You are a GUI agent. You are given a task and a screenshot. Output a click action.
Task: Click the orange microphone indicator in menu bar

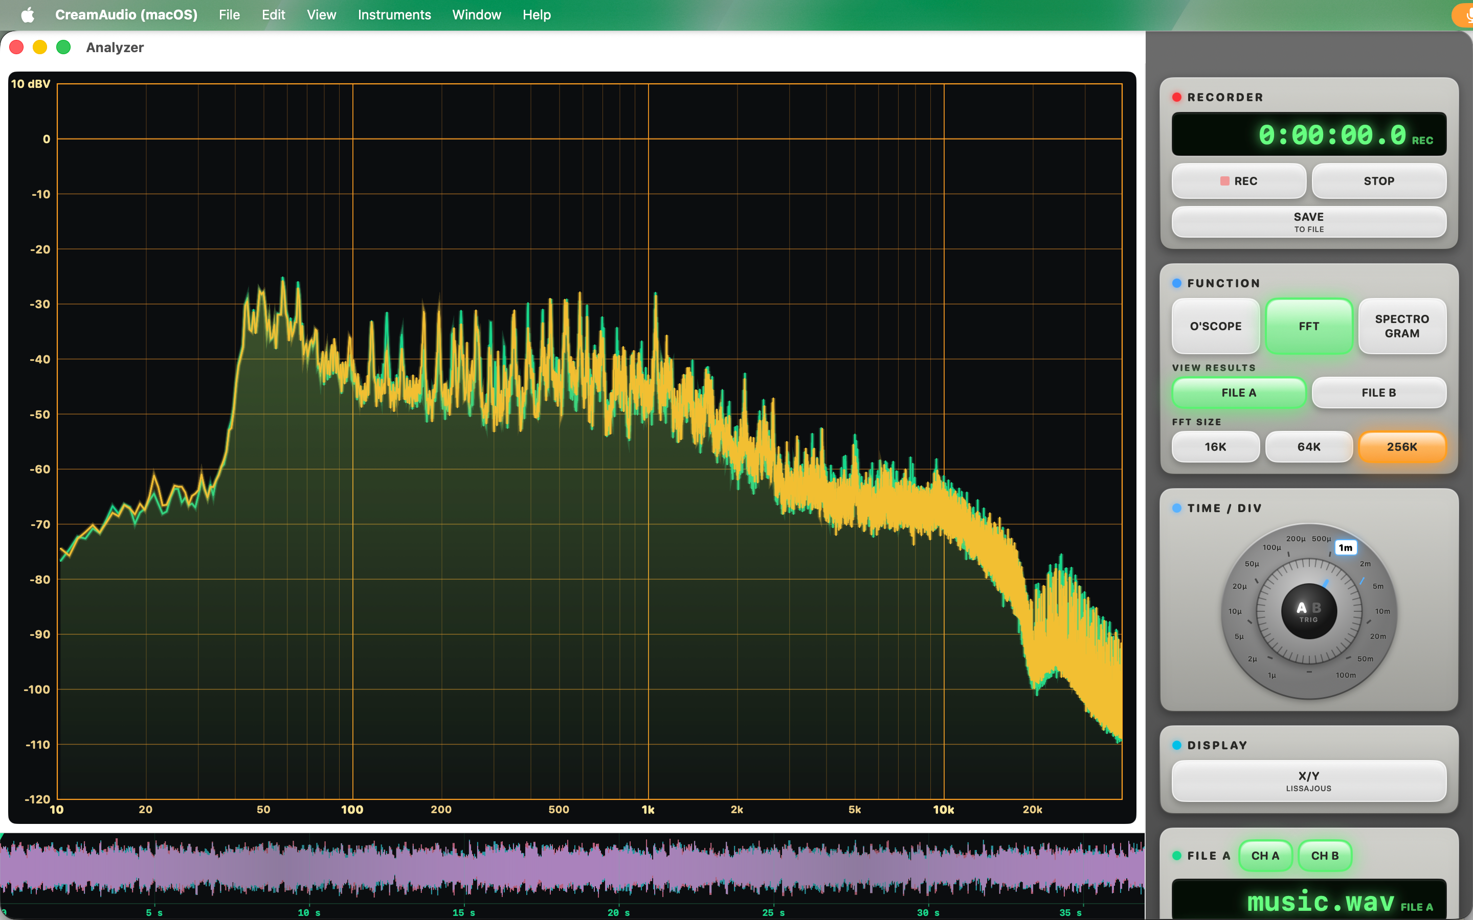[x=1463, y=15]
